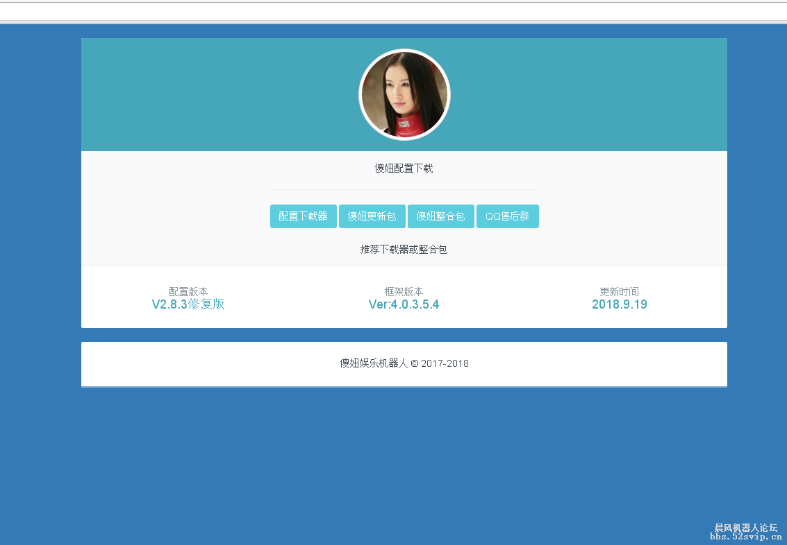
Task: Click the 配置版本 label heading
Action: [x=188, y=291]
